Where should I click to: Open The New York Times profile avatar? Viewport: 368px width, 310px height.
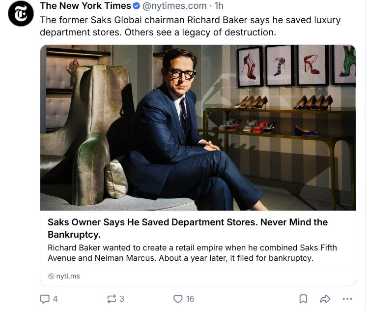pyautogui.click(x=21, y=13)
